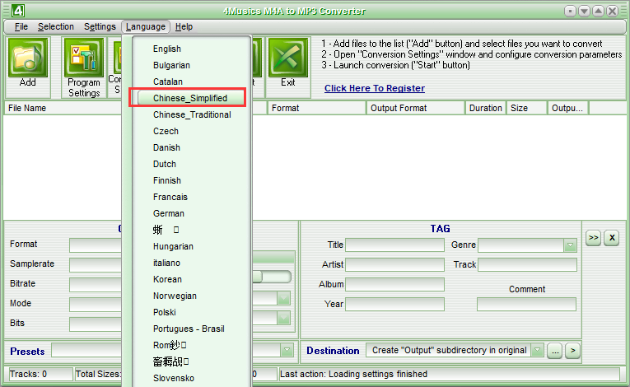Click the 4Musics app logo icon
630x387 pixels.
18,11
